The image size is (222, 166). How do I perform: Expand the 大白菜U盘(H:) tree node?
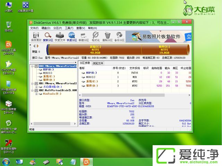pyautogui.click(x=36, y=86)
